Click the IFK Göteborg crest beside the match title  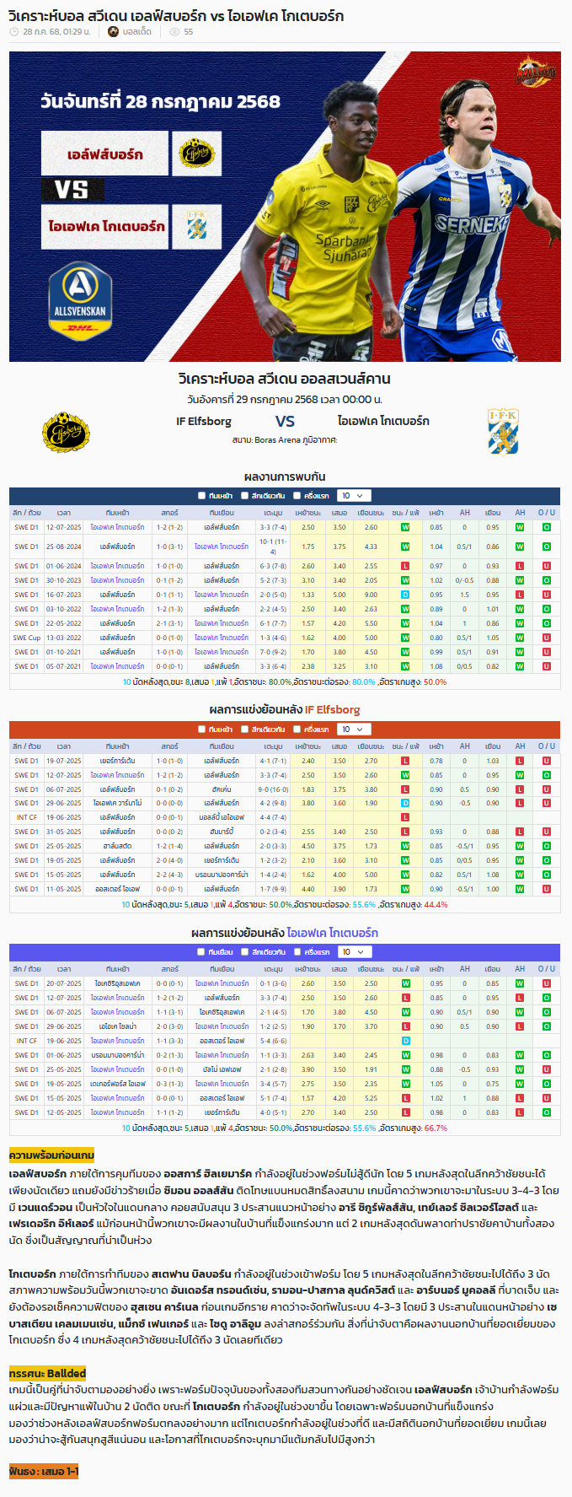tap(503, 432)
